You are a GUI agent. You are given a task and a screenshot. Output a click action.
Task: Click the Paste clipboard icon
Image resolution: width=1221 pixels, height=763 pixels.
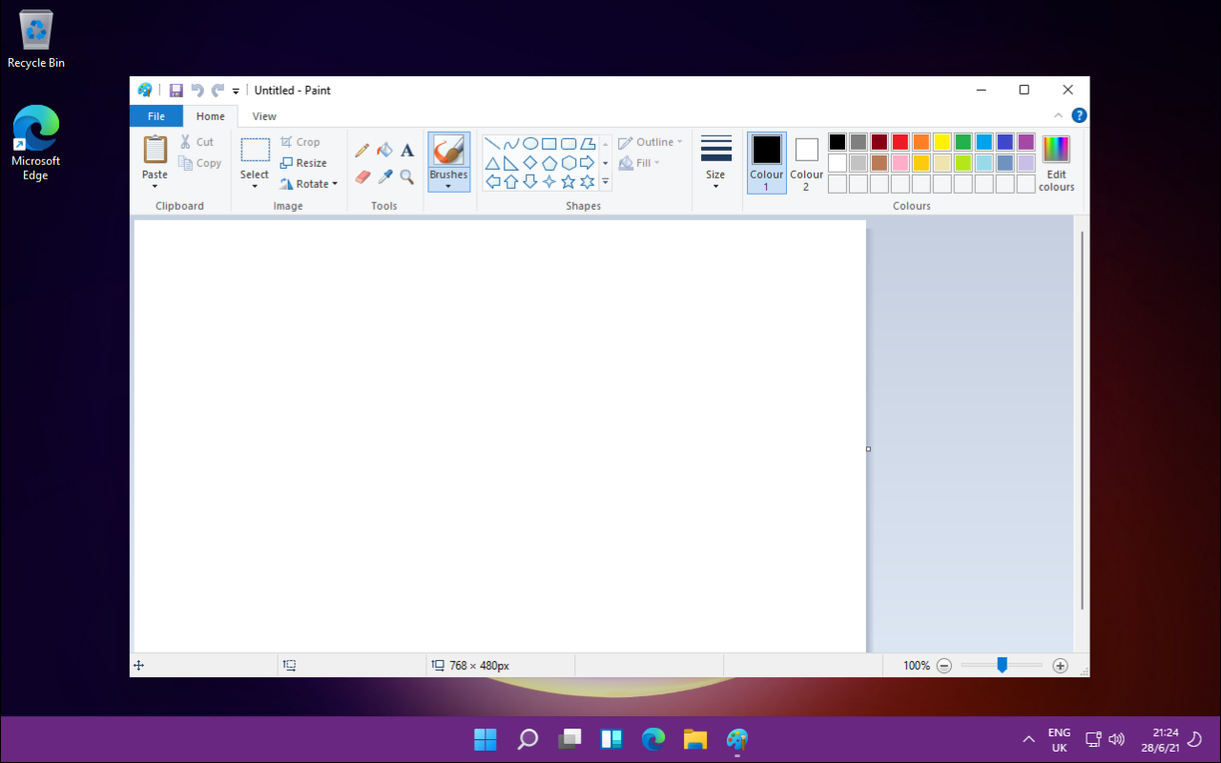(155, 150)
